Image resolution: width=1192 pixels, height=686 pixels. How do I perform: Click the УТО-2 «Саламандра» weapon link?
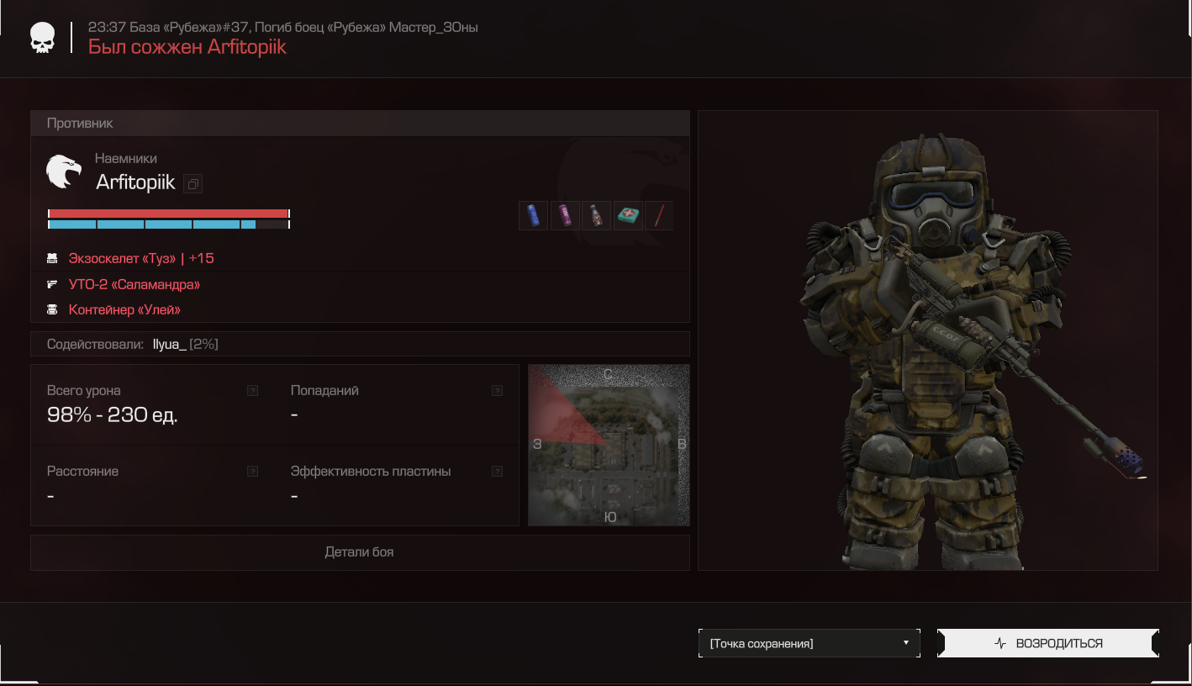point(134,284)
